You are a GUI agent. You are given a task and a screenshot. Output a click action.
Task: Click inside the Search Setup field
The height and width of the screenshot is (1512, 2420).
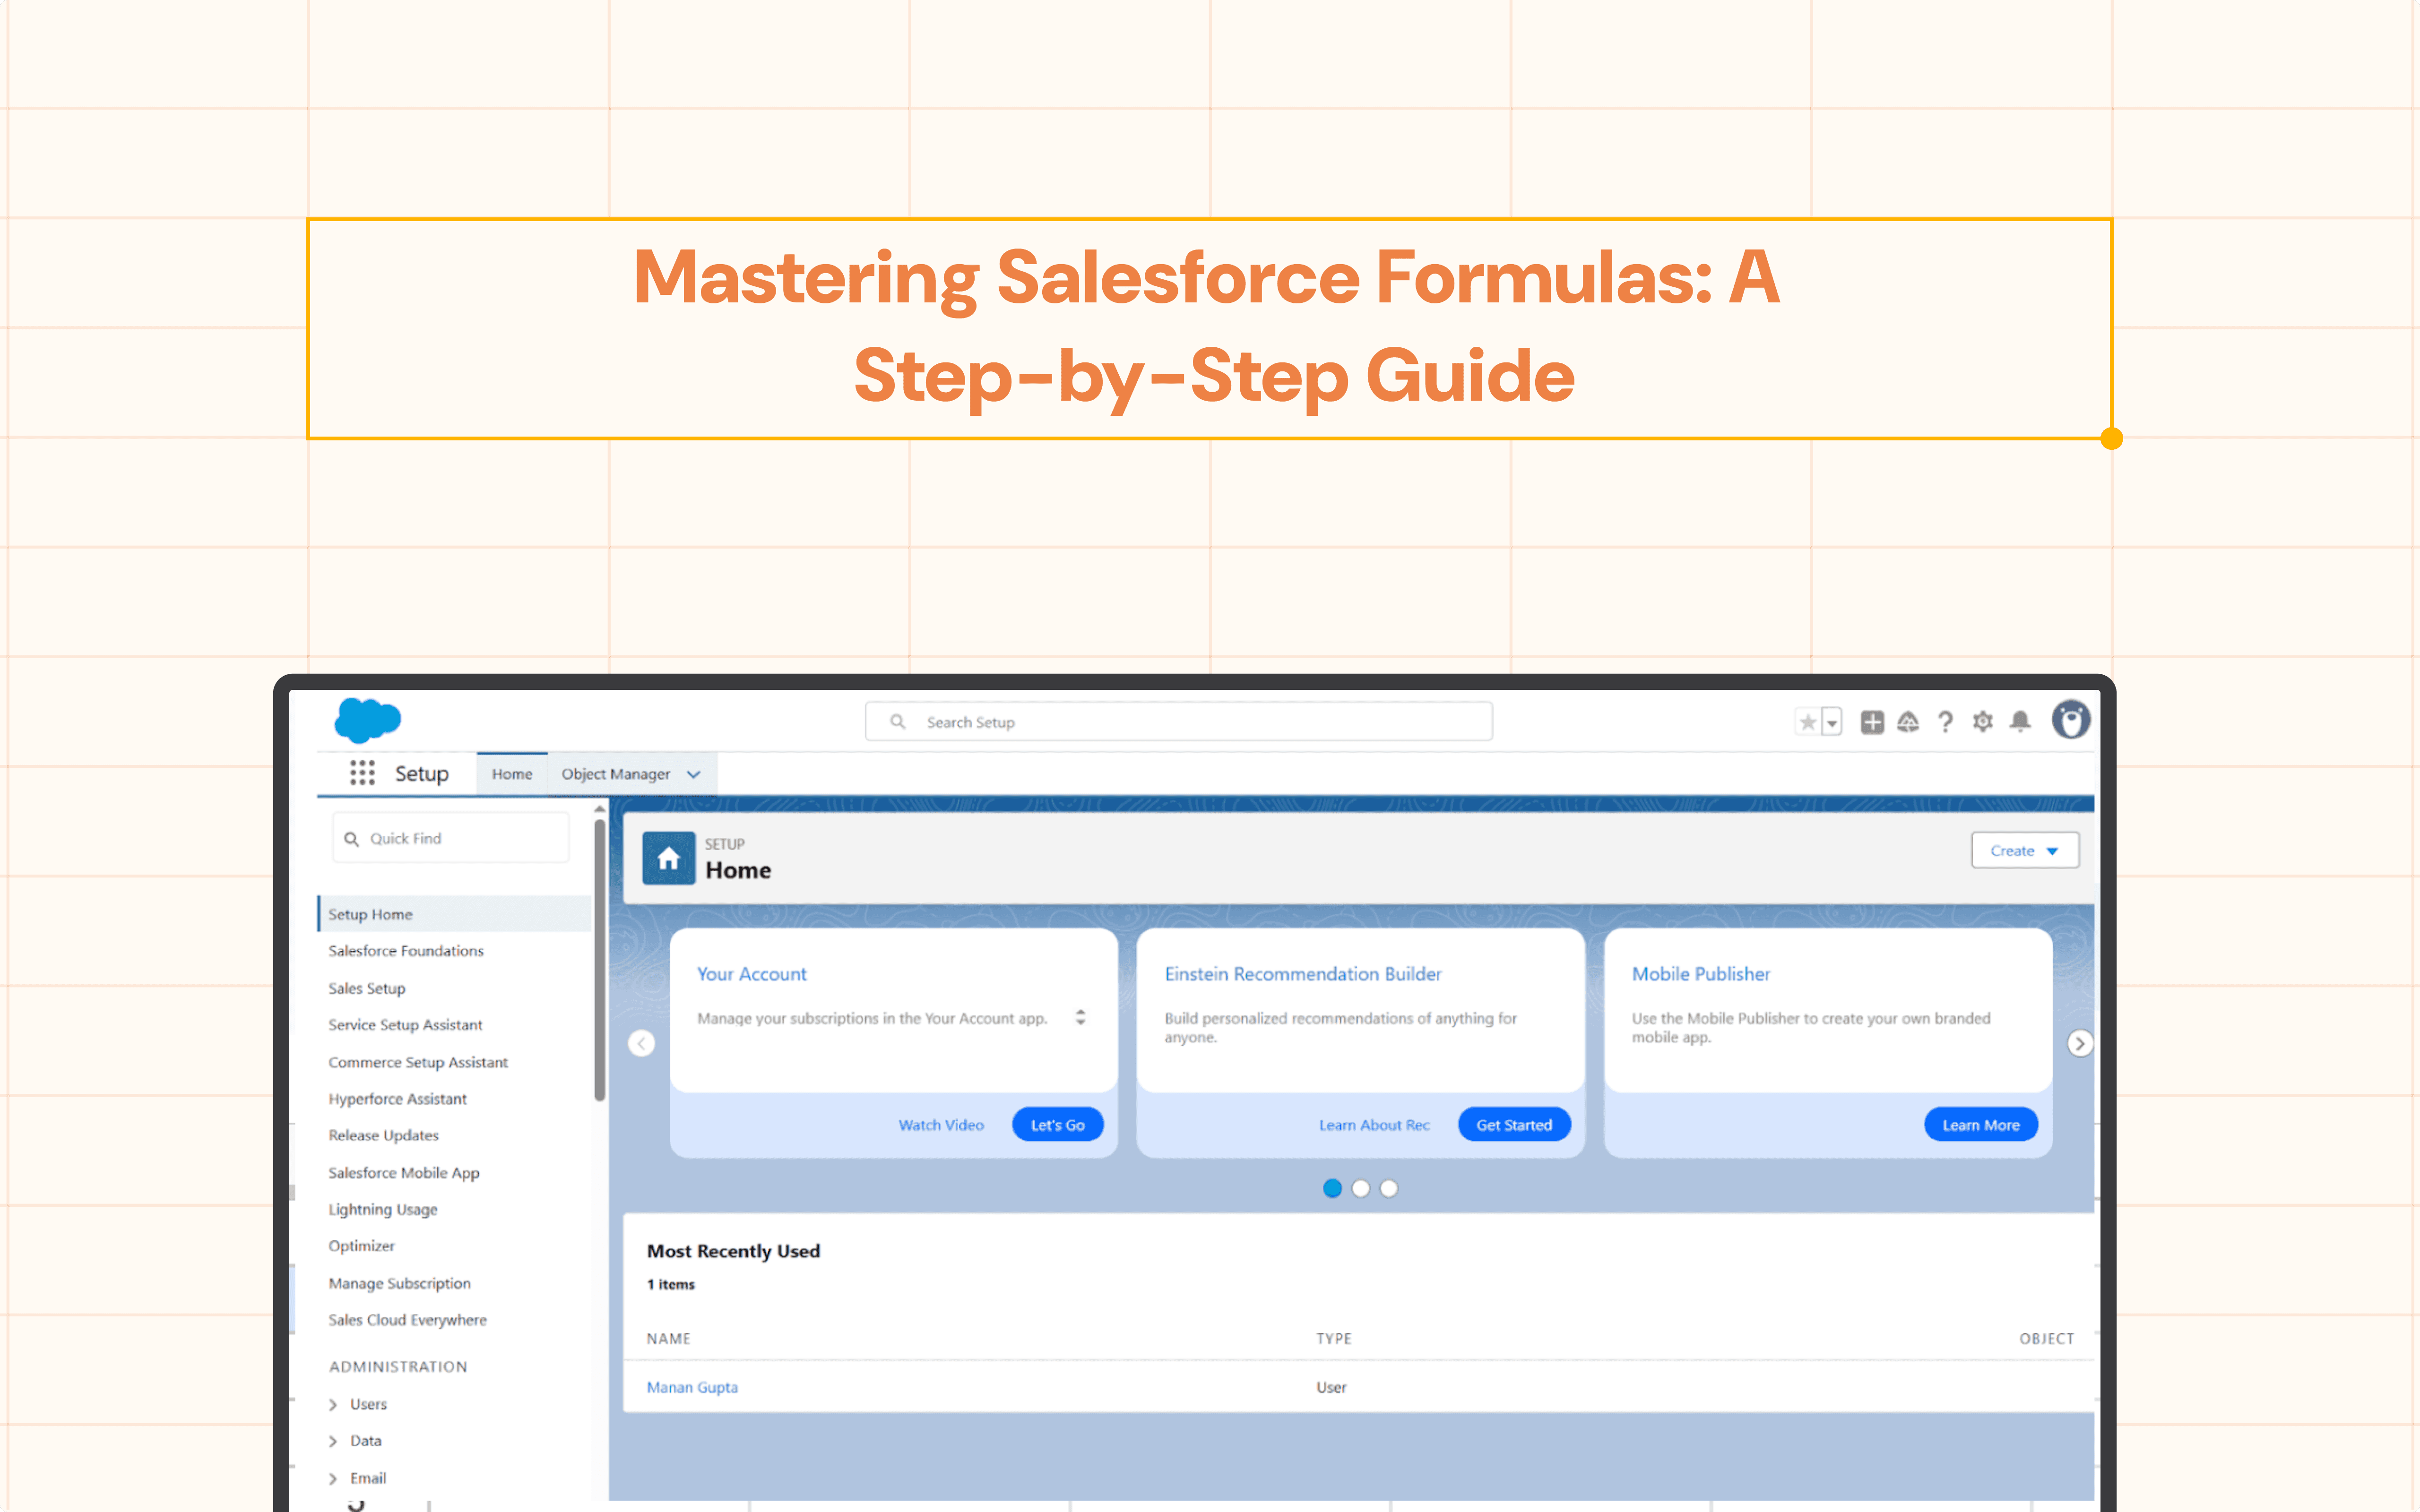pos(1179,722)
